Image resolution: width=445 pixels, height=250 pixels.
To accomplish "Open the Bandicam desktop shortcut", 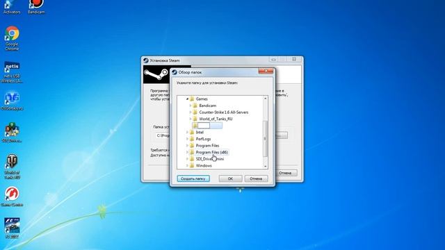I will pos(36,7).
